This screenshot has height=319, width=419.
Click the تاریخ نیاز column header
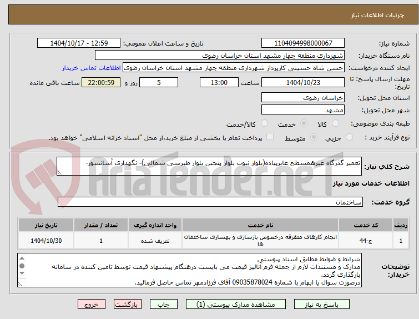(x=46, y=225)
